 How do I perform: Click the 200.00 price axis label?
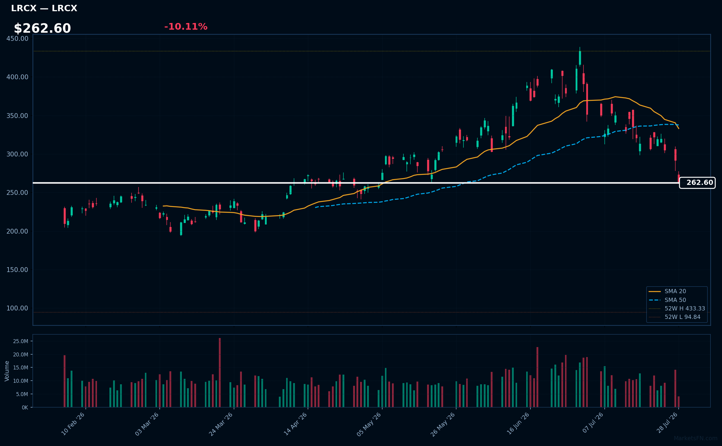click(17, 231)
